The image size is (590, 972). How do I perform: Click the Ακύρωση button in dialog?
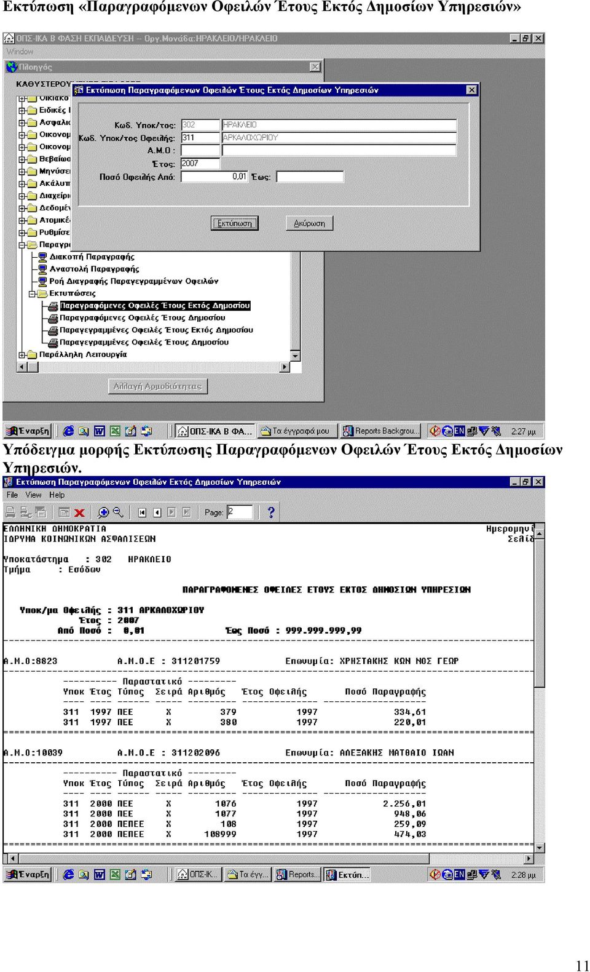click(x=310, y=223)
